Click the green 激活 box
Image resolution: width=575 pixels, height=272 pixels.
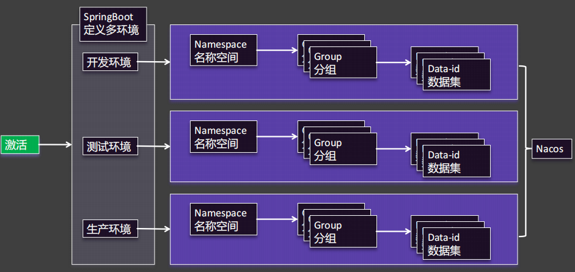pos(20,145)
